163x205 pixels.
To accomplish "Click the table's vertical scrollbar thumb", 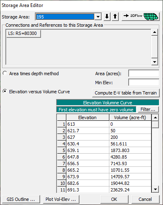I will (x=155, y=124).
